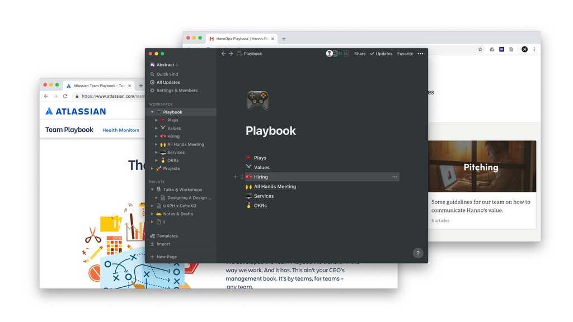
Task: Expand the Plays sidebar item
Action: click(157, 120)
